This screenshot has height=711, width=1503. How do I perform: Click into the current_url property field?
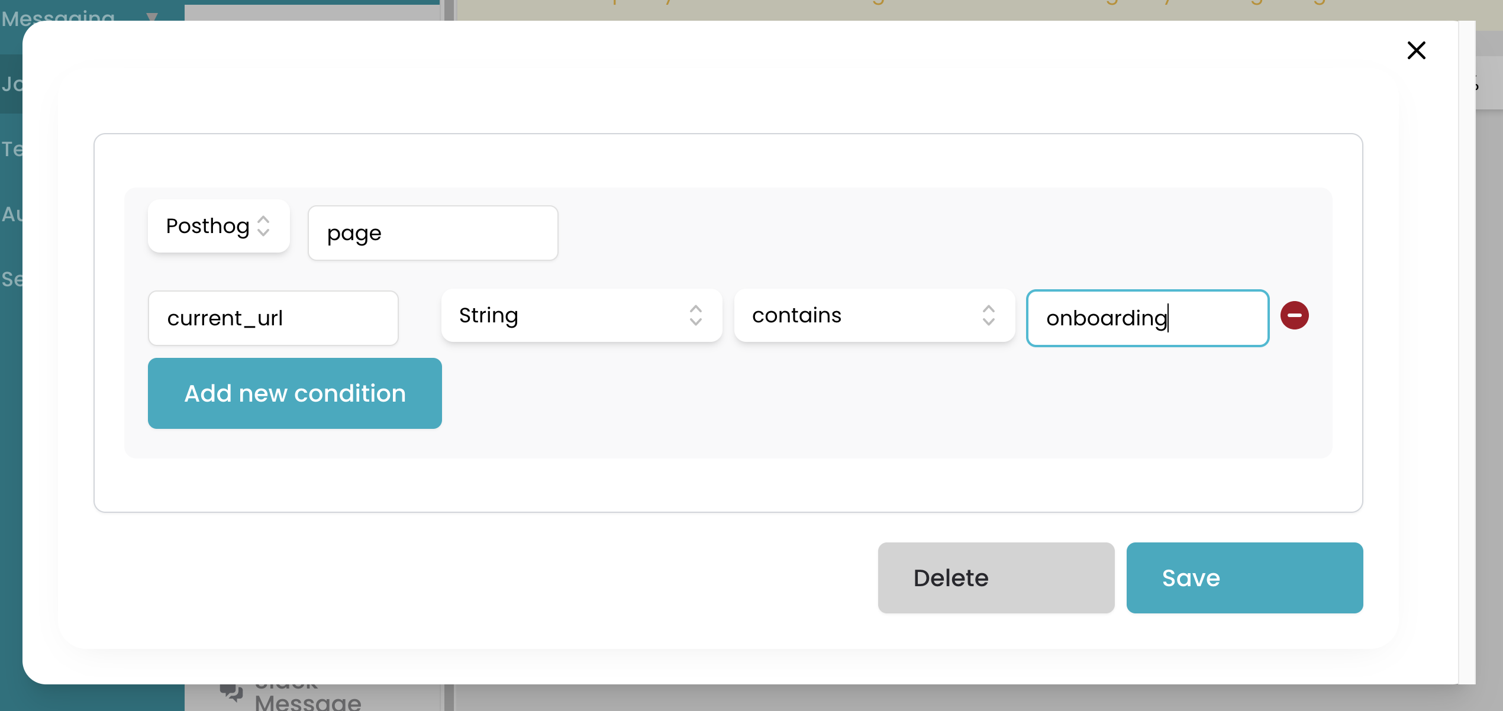point(273,318)
